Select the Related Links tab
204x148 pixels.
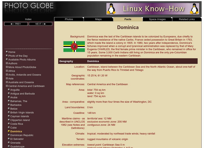click(x=187, y=19)
